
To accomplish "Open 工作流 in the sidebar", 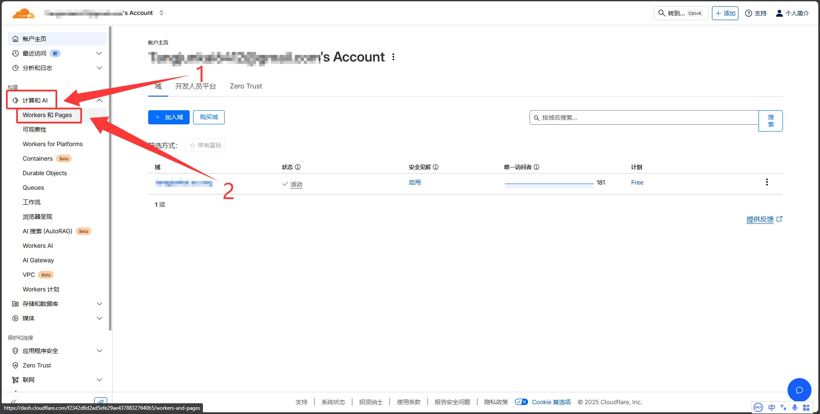I will 32,202.
